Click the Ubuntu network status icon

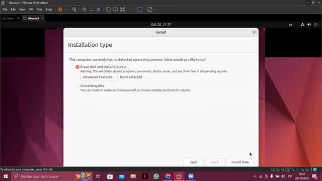pyautogui.click(x=302, y=25)
